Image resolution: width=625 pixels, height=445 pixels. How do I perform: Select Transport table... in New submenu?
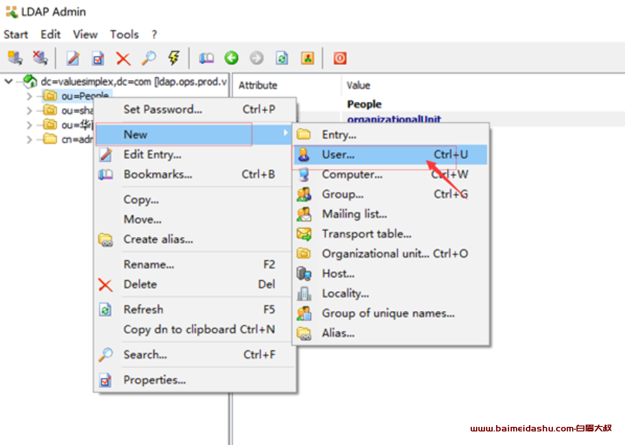[x=391, y=234]
